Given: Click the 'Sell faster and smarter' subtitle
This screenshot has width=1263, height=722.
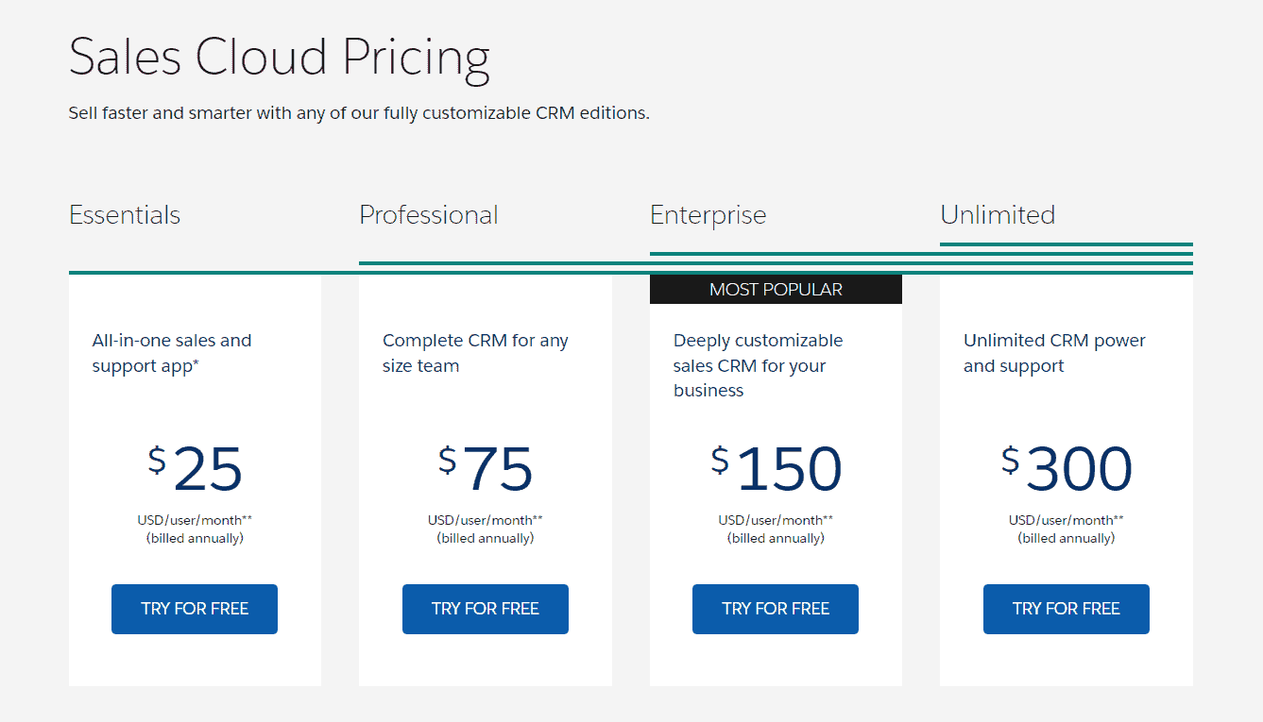Looking at the screenshot, I should 359,113.
